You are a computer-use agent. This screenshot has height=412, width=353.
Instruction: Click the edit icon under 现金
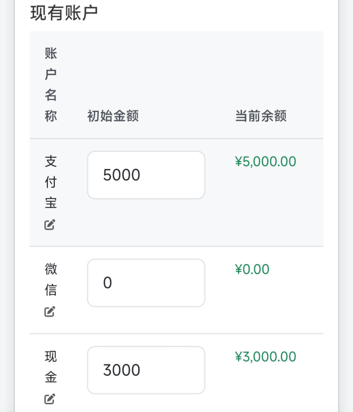pyautogui.click(x=50, y=399)
